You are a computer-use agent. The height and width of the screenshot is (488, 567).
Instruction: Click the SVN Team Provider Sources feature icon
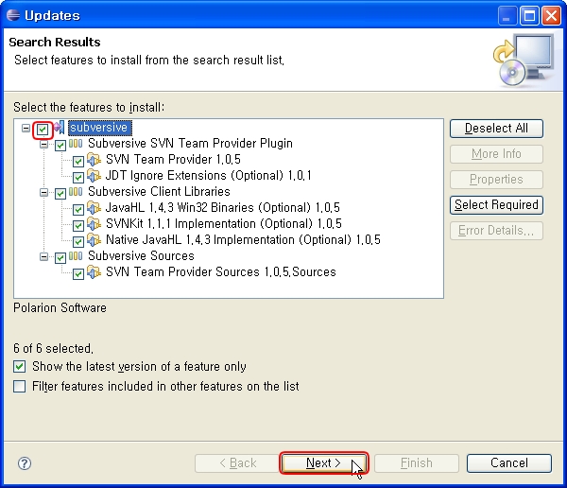(x=94, y=271)
